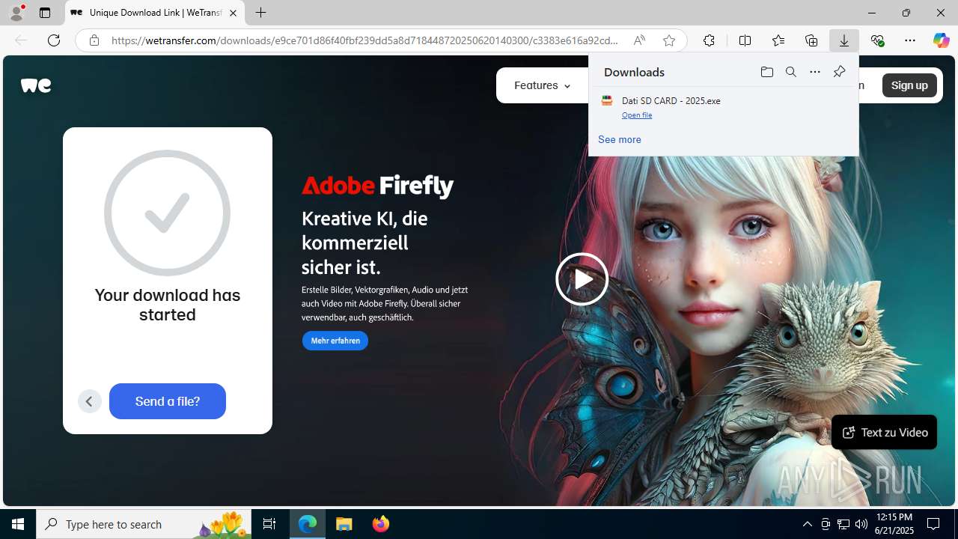Open more options in Downloads panel
Viewport: 958px width, 539px height.
[x=815, y=72]
